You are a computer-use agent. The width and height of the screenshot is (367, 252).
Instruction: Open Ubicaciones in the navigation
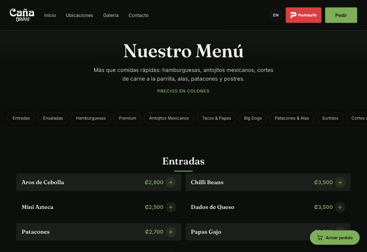79,15
